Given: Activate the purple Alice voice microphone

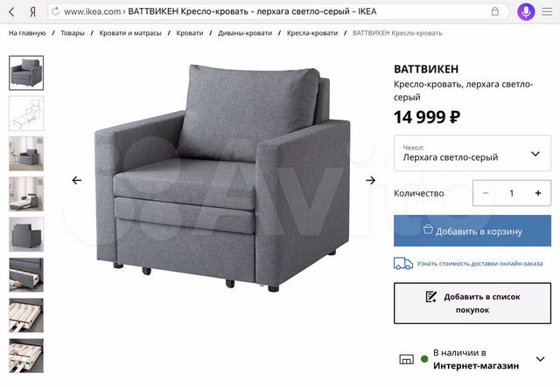Looking at the screenshot, I should [526, 11].
